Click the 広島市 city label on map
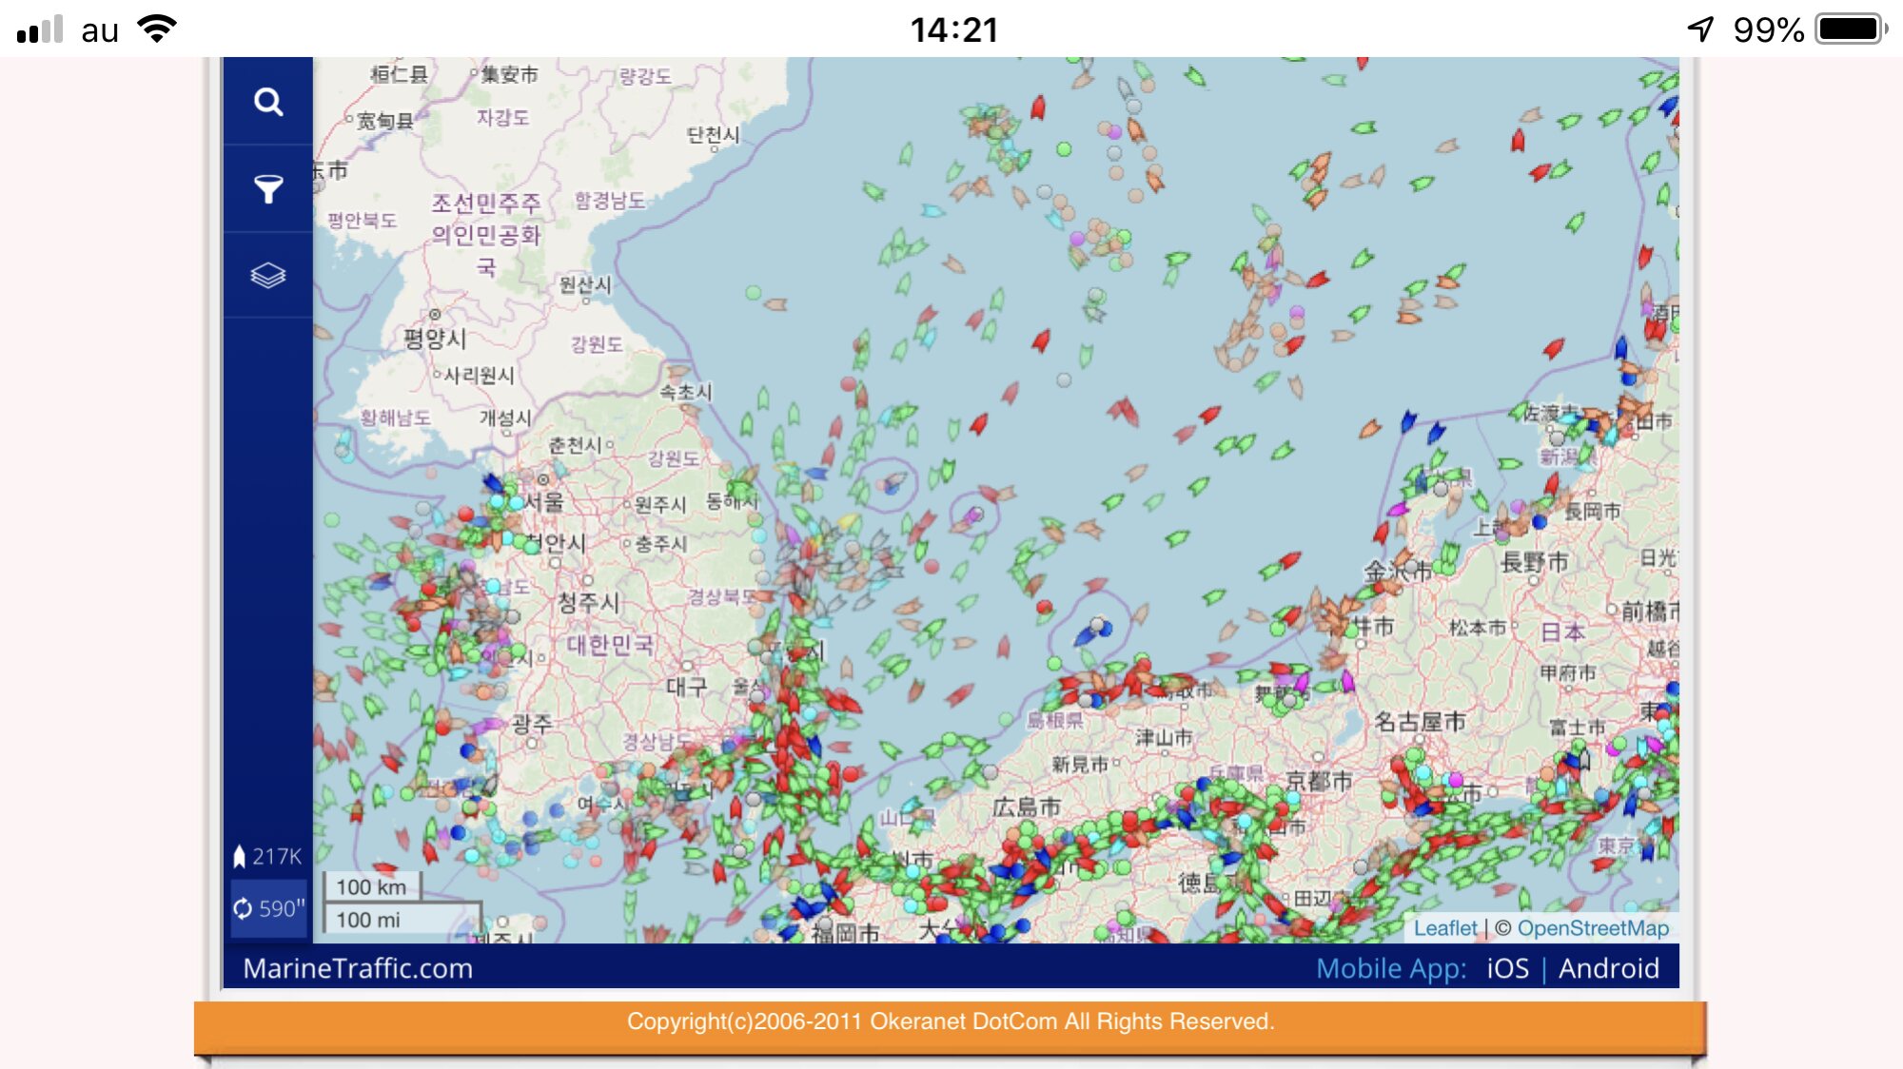The height and width of the screenshot is (1069, 1903). point(1026,807)
